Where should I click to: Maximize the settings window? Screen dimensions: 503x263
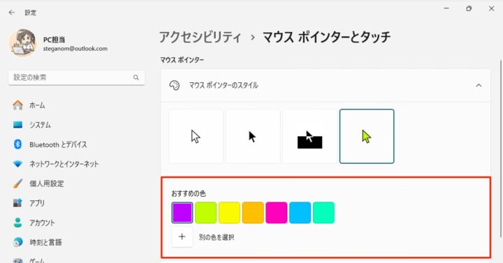469,8
